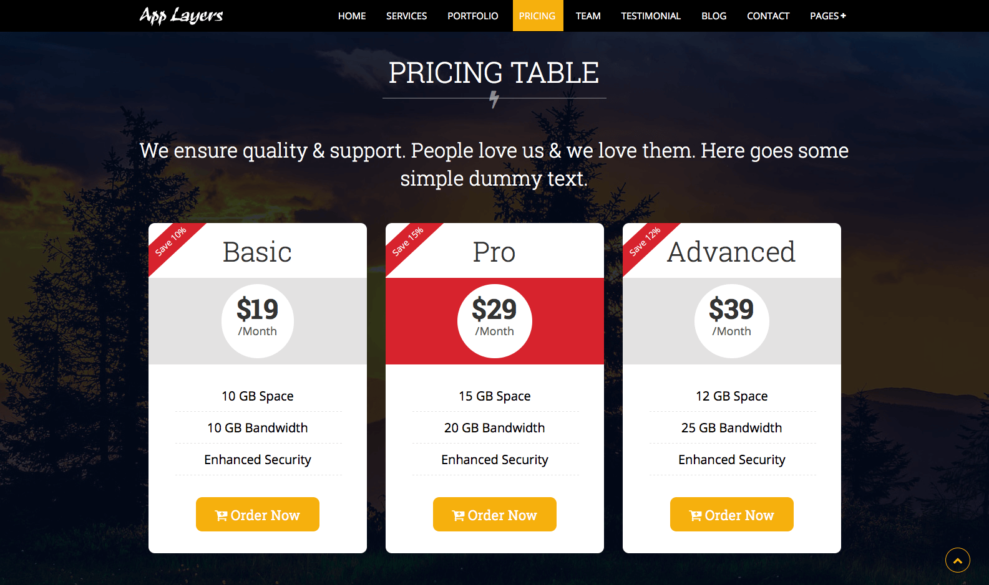Navigate to the Team section
The height and width of the screenshot is (585, 989).
pyautogui.click(x=588, y=16)
